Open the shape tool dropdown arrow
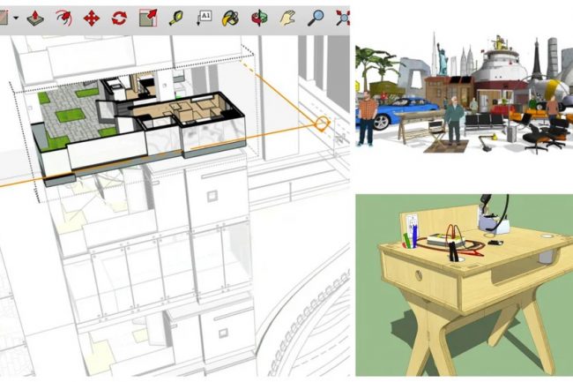The image size is (573, 382). [16, 17]
